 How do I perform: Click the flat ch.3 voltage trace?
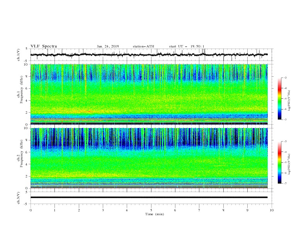pyautogui.click(x=149, y=197)
